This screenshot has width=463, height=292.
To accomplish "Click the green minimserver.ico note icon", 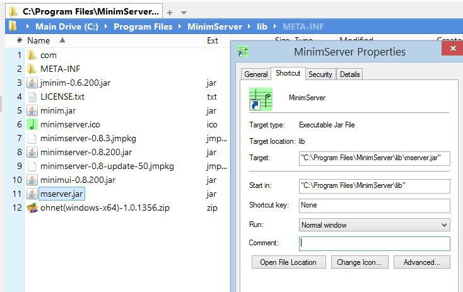I will click(32, 124).
